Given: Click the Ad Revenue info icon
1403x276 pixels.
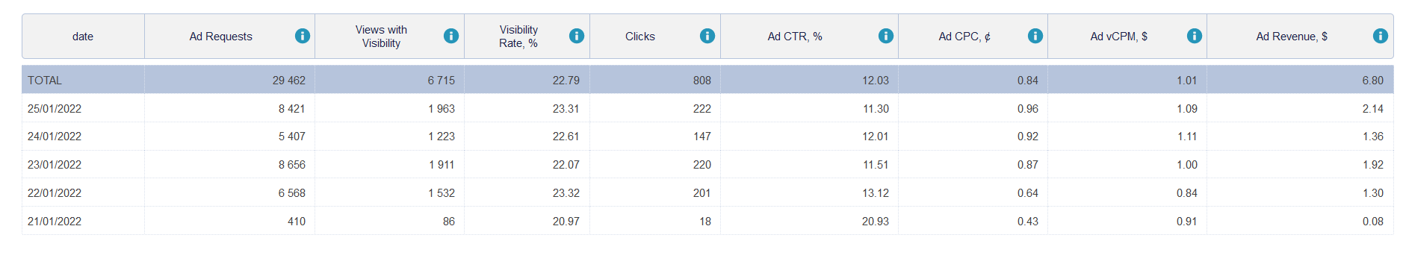Looking at the screenshot, I should click(1381, 36).
